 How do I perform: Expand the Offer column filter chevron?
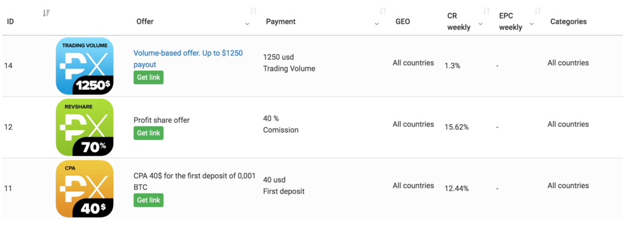247,24
